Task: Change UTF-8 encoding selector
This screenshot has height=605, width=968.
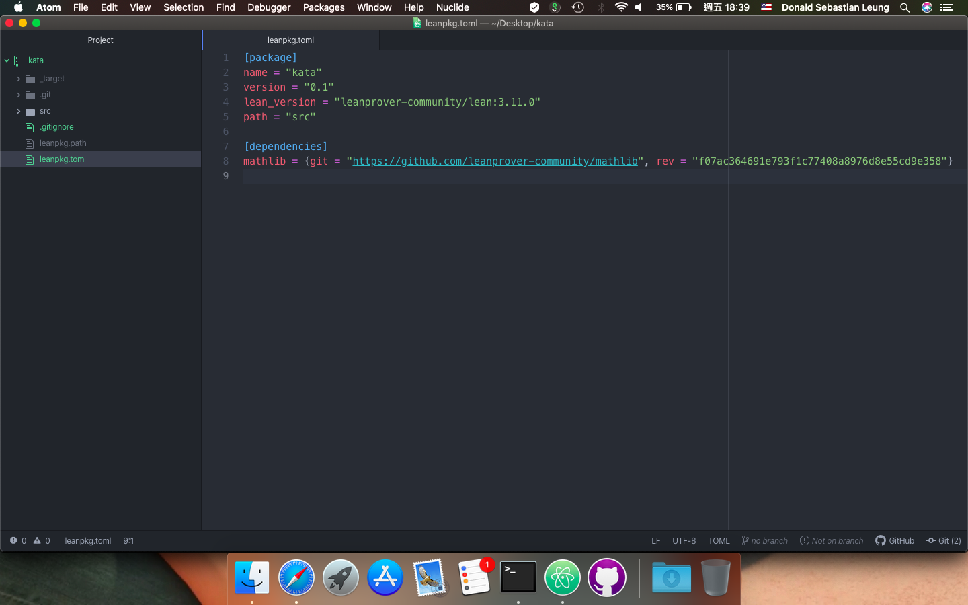Action: (x=684, y=540)
